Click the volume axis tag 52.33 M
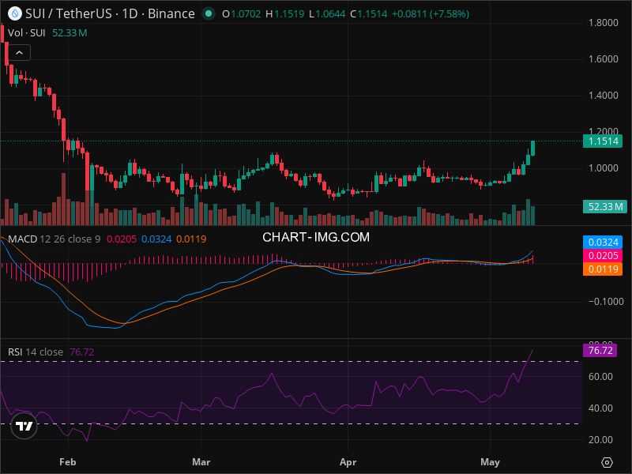Image resolution: width=632 pixels, height=474 pixels. pos(604,207)
